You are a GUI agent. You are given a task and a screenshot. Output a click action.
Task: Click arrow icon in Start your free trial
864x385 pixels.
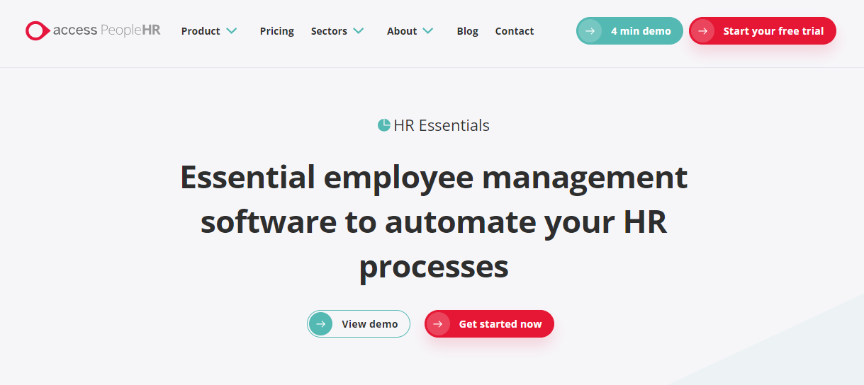[702, 31]
